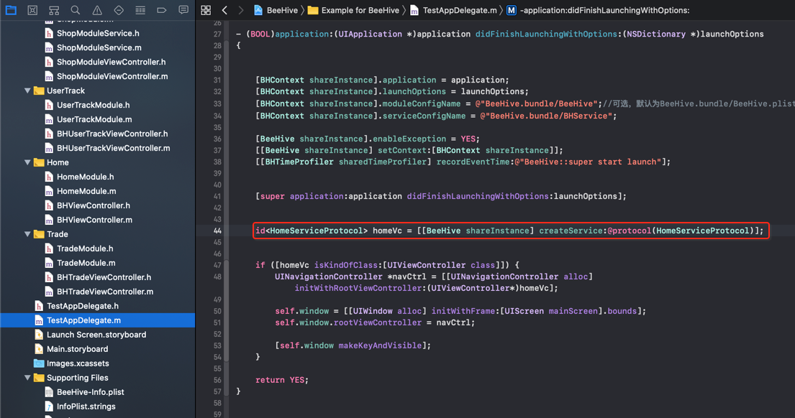Click moduleConfigName on line 33

tap(422, 103)
